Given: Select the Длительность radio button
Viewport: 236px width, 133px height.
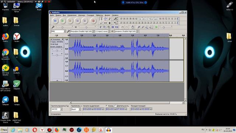Looking at the screenshot, I should pos(115,106).
